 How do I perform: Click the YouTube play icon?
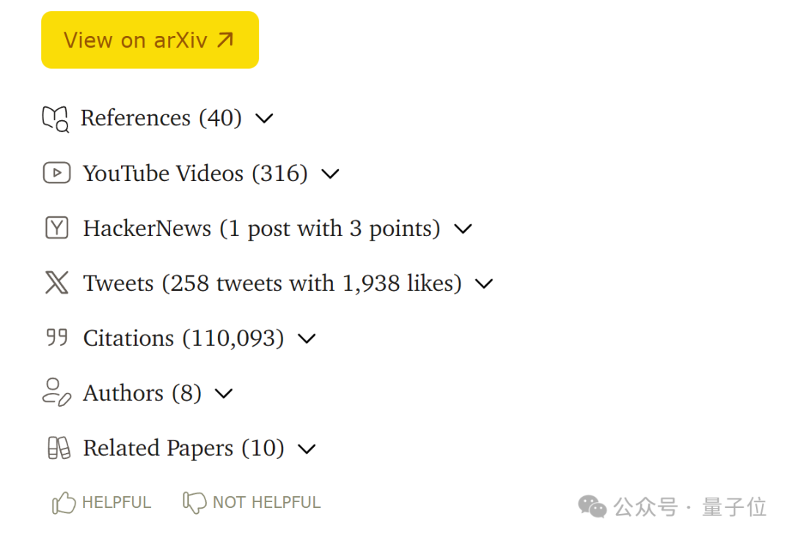(x=56, y=173)
